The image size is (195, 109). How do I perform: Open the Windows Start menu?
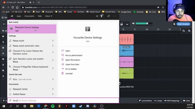pyautogui.click(x=4, y=106)
